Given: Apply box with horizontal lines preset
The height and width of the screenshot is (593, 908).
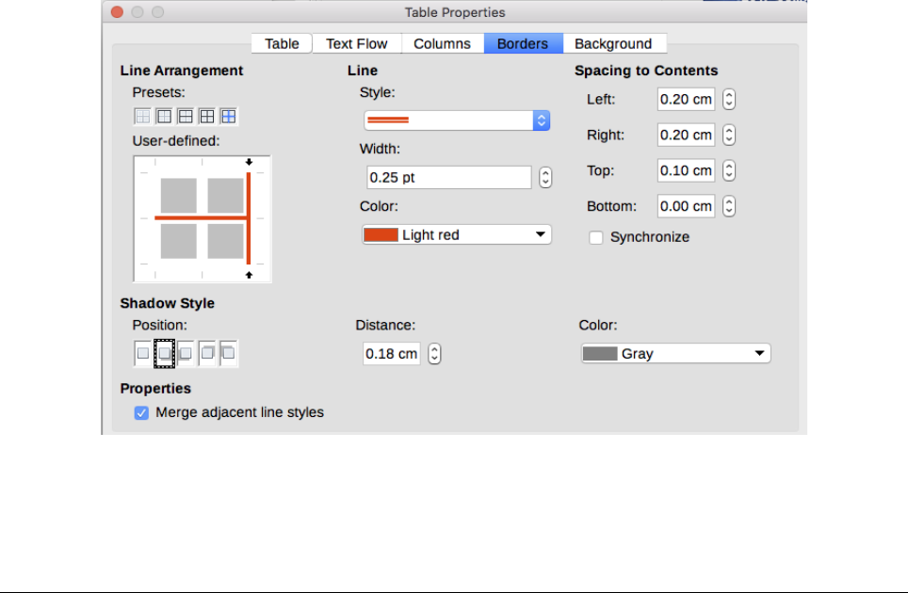Looking at the screenshot, I should pyautogui.click(x=186, y=117).
